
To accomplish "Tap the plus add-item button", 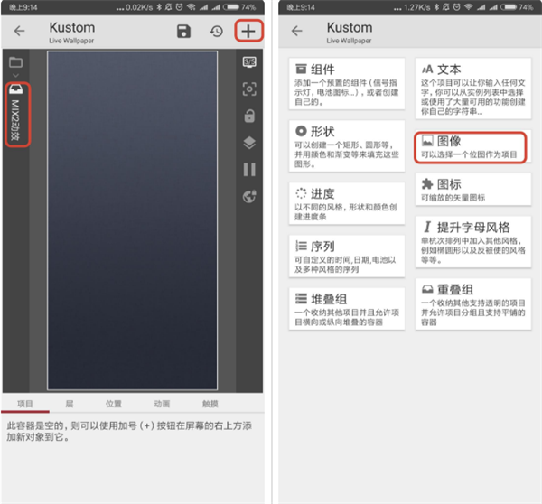I will 248,31.
